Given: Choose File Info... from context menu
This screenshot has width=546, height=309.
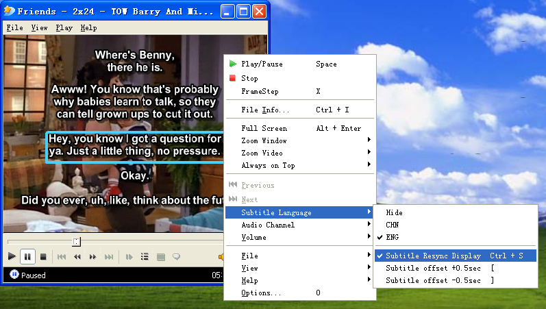Looking at the screenshot, I should pos(300,110).
